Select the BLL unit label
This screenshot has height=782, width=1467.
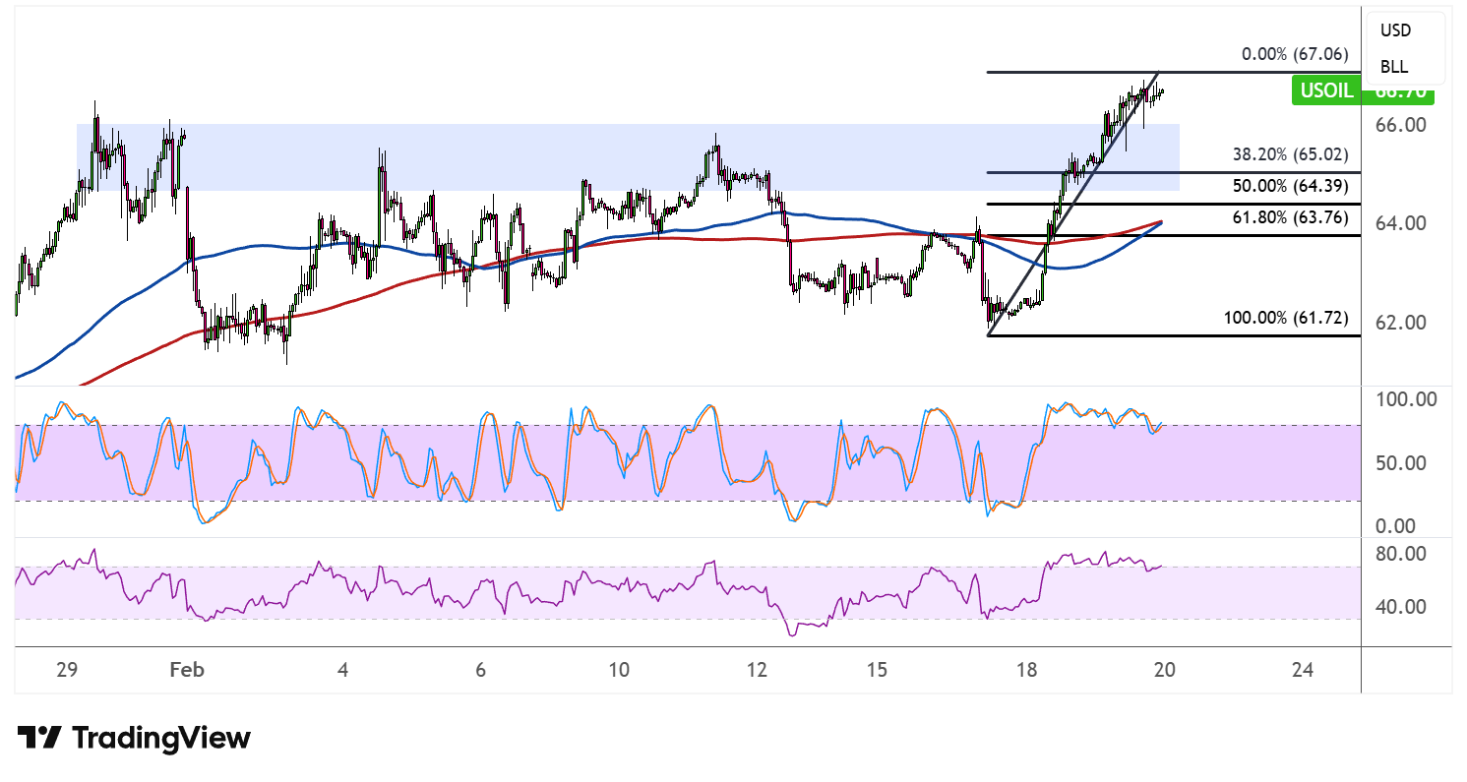coord(1393,67)
